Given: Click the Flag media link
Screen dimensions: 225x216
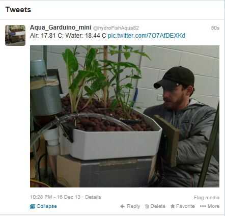Looking at the screenshot, I should [x=207, y=198].
